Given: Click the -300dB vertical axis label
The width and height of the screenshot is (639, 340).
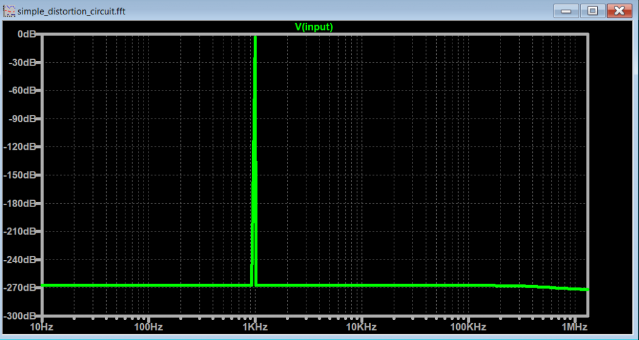Looking at the screenshot, I should (22, 316).
